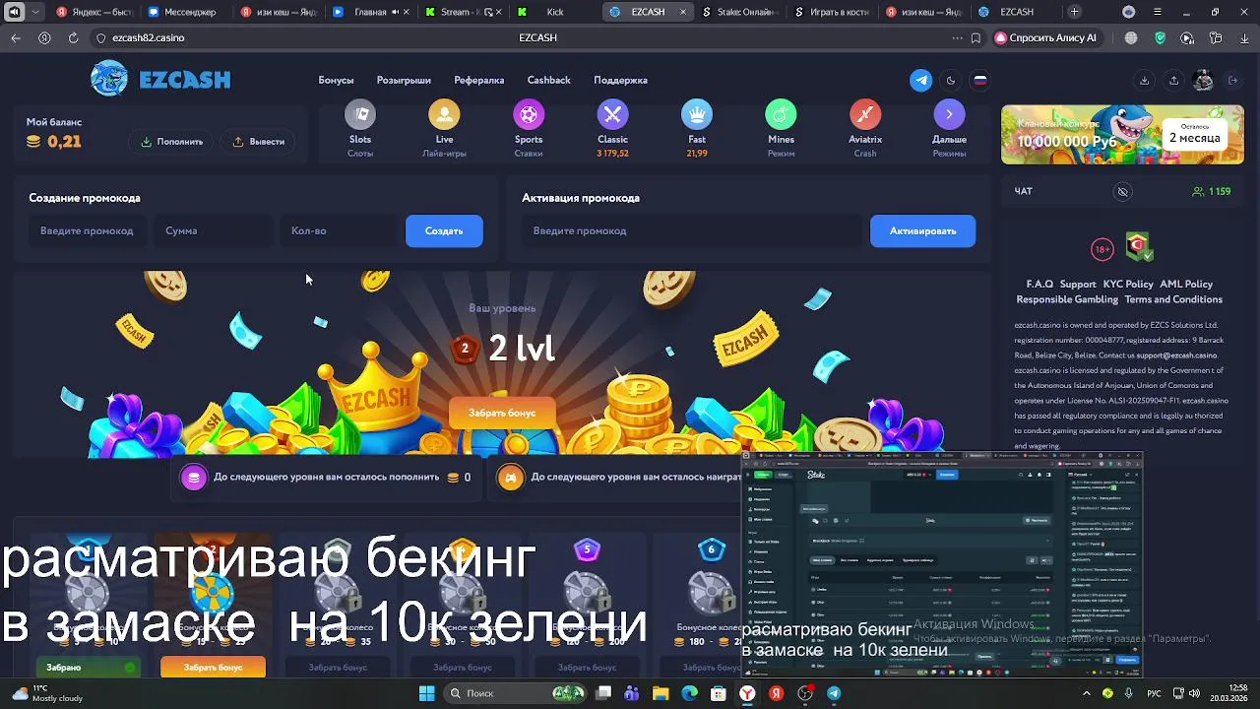
Task: Click the ezcash82.casino address bar
Action: 148,37
